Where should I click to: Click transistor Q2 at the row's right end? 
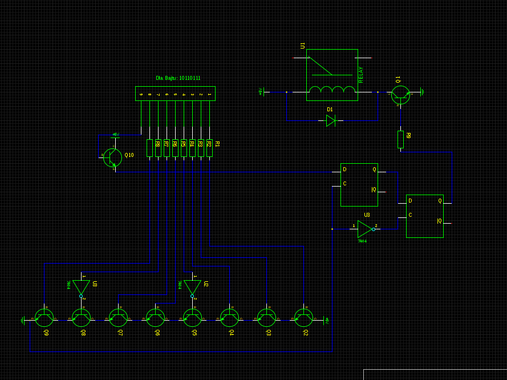(303, 318)
